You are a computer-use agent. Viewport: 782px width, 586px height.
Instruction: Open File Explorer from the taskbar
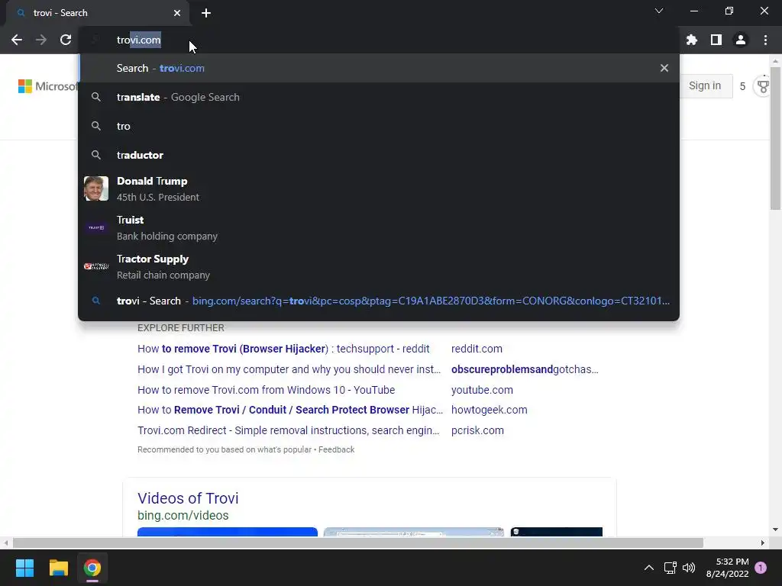click(x=58, y=568)
